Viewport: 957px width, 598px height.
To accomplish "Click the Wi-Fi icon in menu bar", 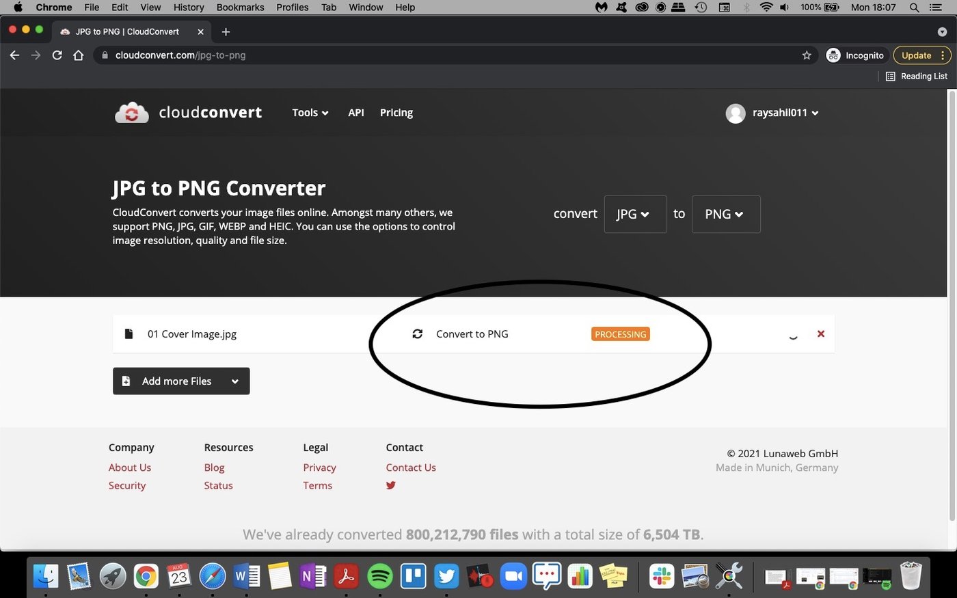I will [766, 8].
